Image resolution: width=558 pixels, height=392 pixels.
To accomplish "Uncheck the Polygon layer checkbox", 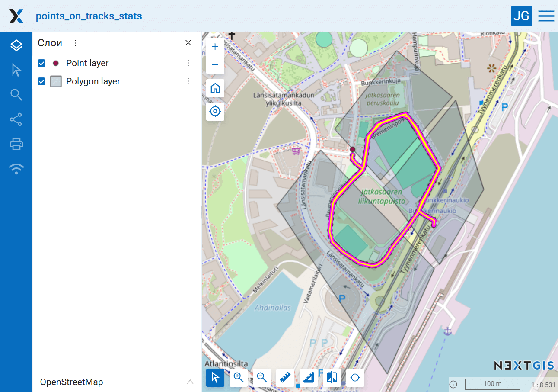I will click(41, 81).
